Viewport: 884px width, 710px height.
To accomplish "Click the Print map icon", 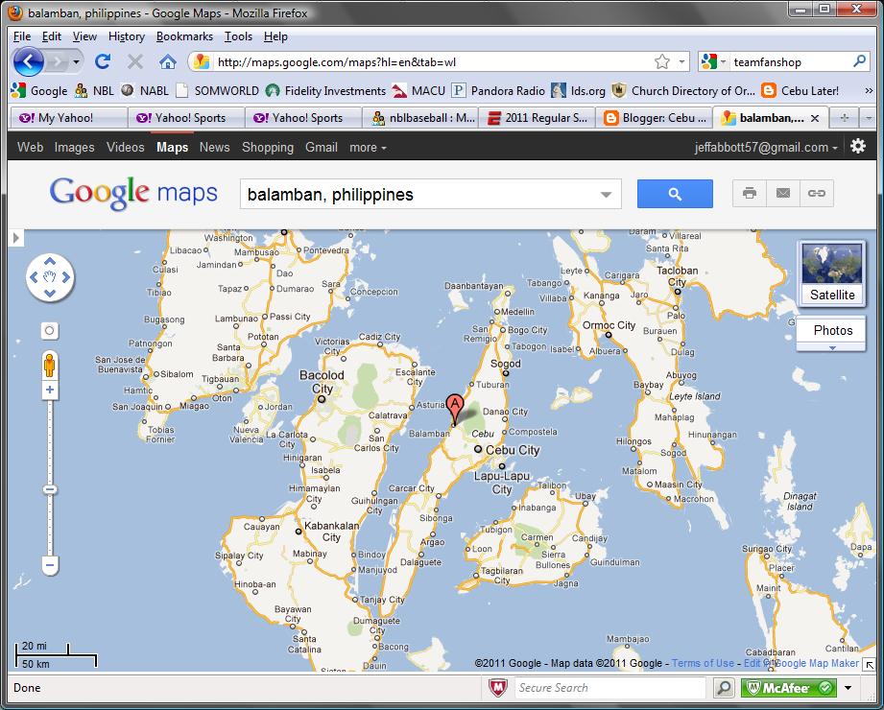I will point(749,193).
